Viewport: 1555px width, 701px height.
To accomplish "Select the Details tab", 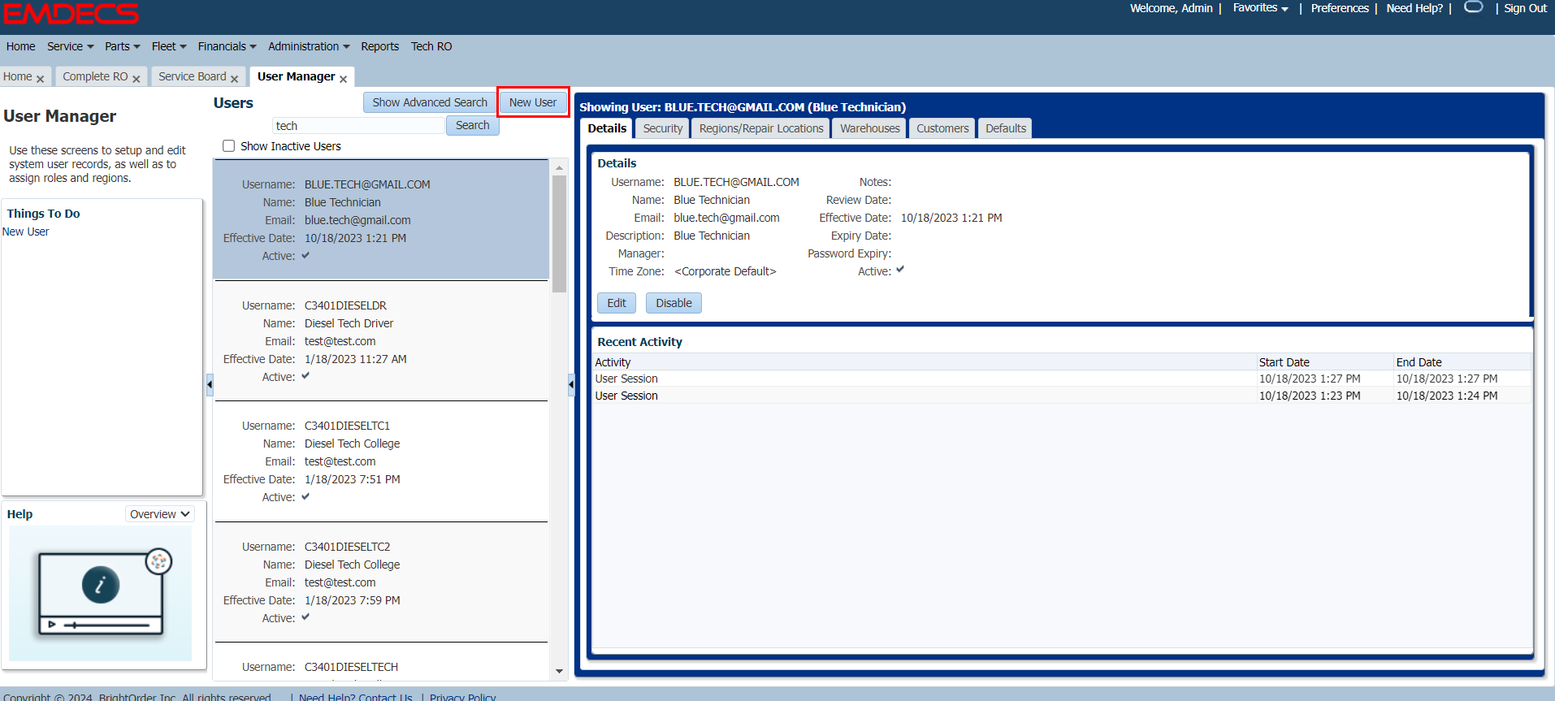I will coord(607,128).
